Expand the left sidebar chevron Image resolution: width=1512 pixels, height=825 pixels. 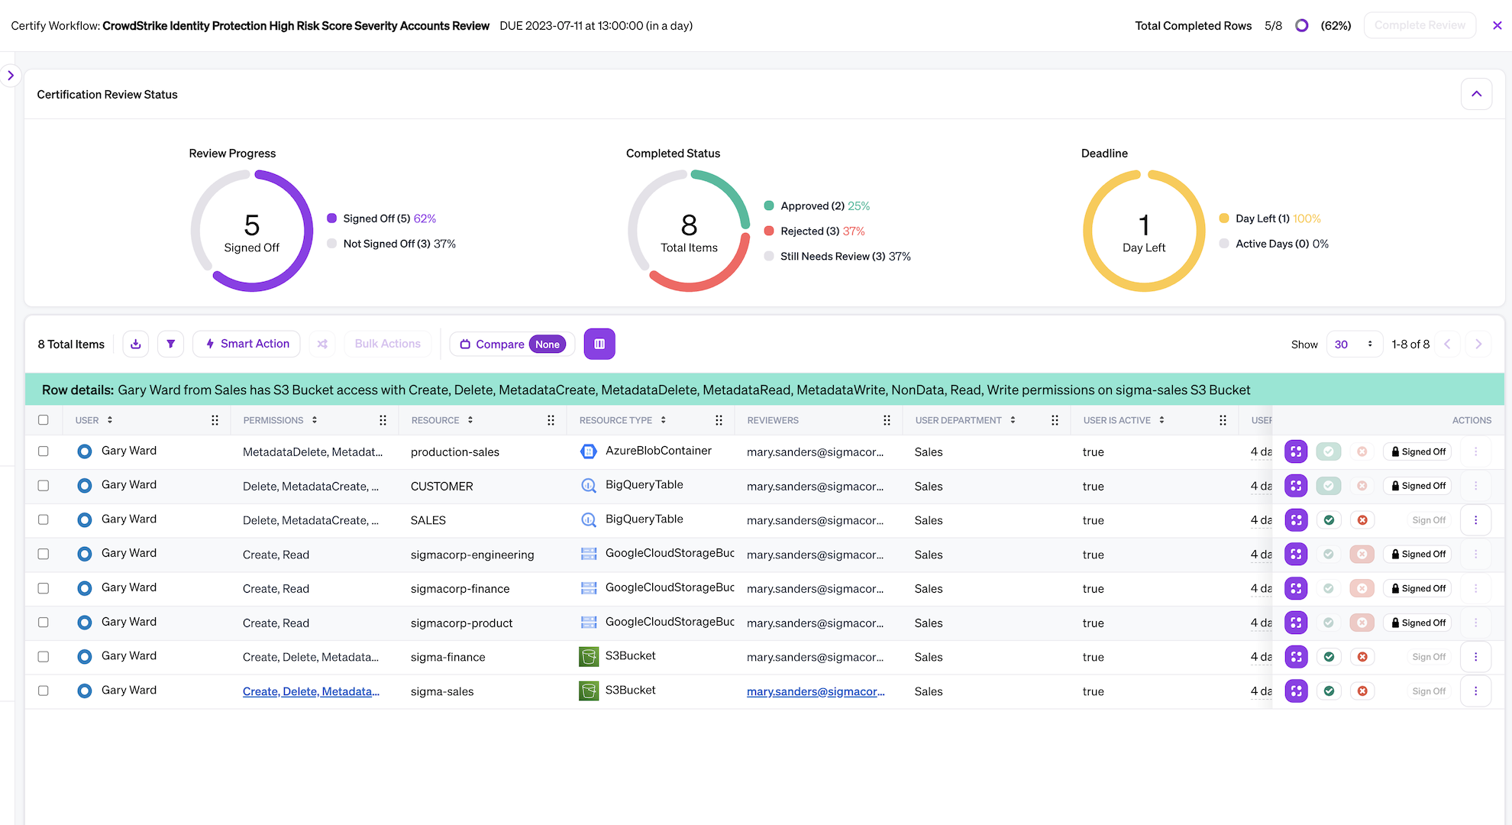[x=11, y=76]
